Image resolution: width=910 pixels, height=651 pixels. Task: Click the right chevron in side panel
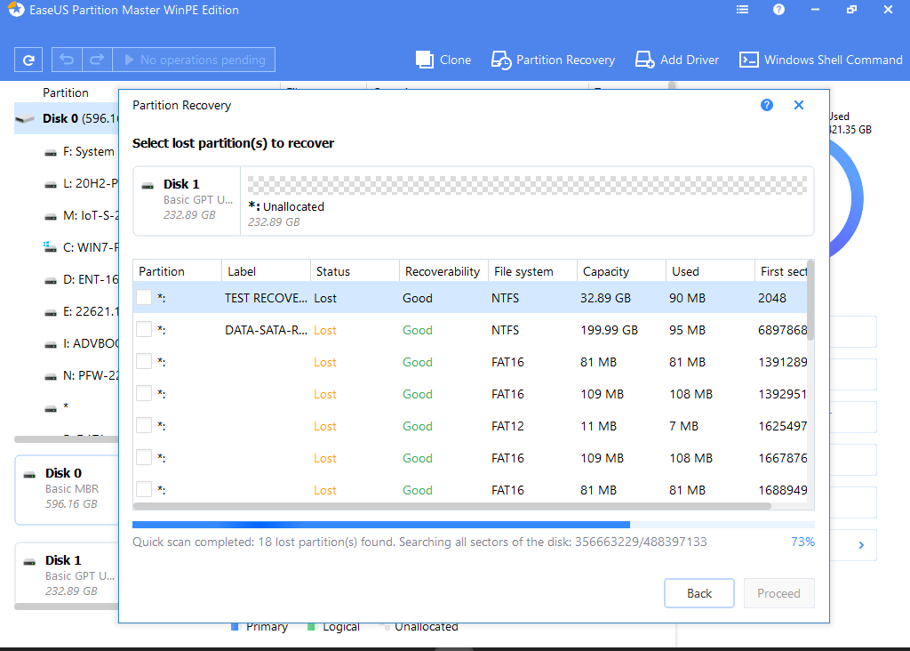coord(861,545)
